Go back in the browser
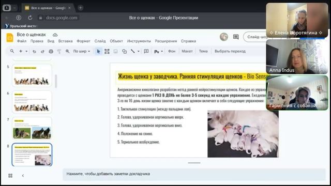 [7, 18]
